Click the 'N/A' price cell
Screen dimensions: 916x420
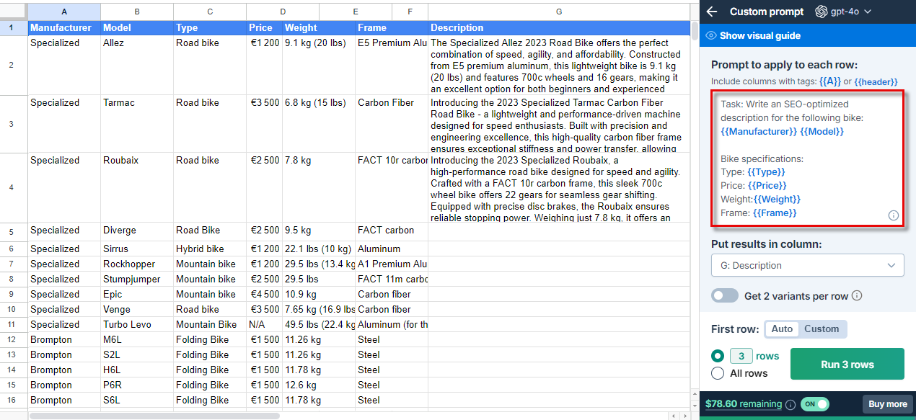click(x=264, y=324)
